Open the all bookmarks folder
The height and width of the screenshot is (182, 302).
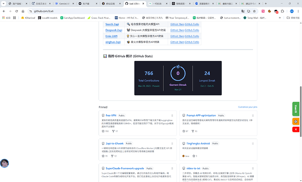[293, 18]
